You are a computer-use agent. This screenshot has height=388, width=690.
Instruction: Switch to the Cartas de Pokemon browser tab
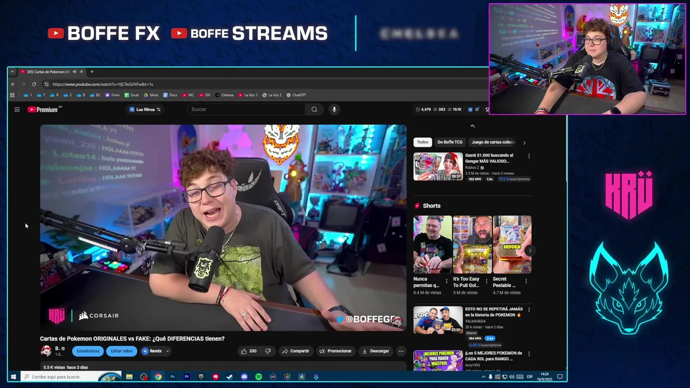(x=49, y=72)
